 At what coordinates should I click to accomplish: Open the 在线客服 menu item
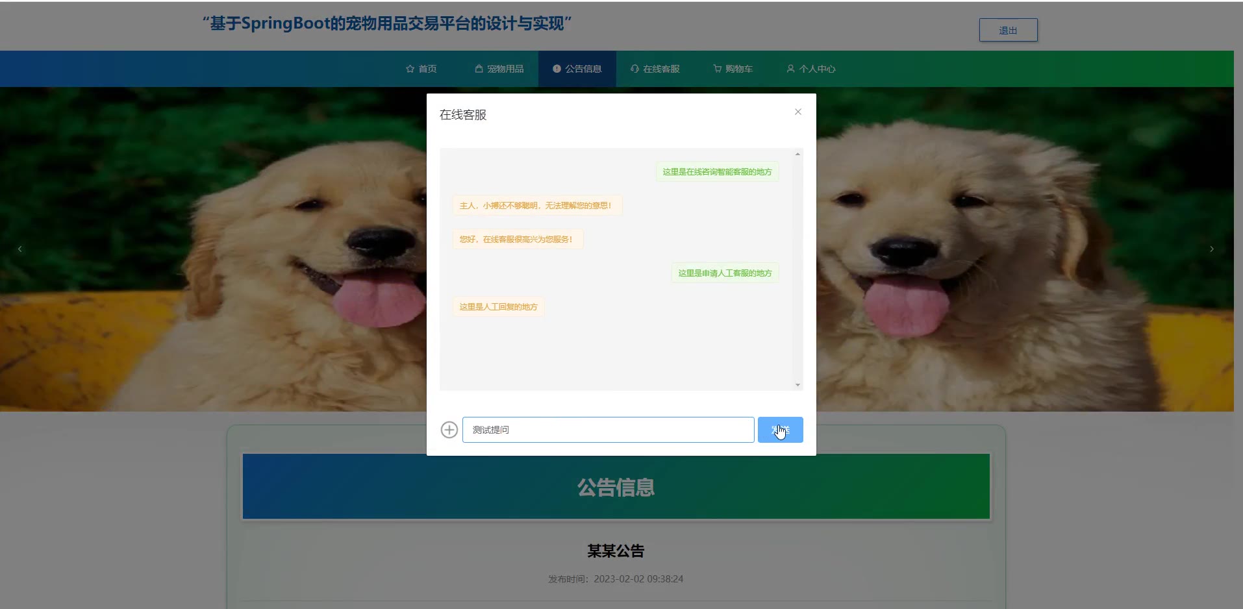click(655, 69)
